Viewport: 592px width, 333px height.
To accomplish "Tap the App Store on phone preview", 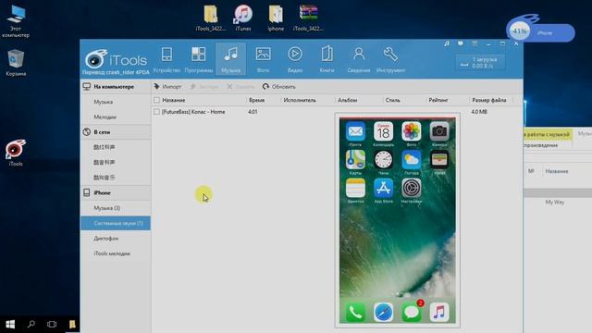I will pos(383,188).
